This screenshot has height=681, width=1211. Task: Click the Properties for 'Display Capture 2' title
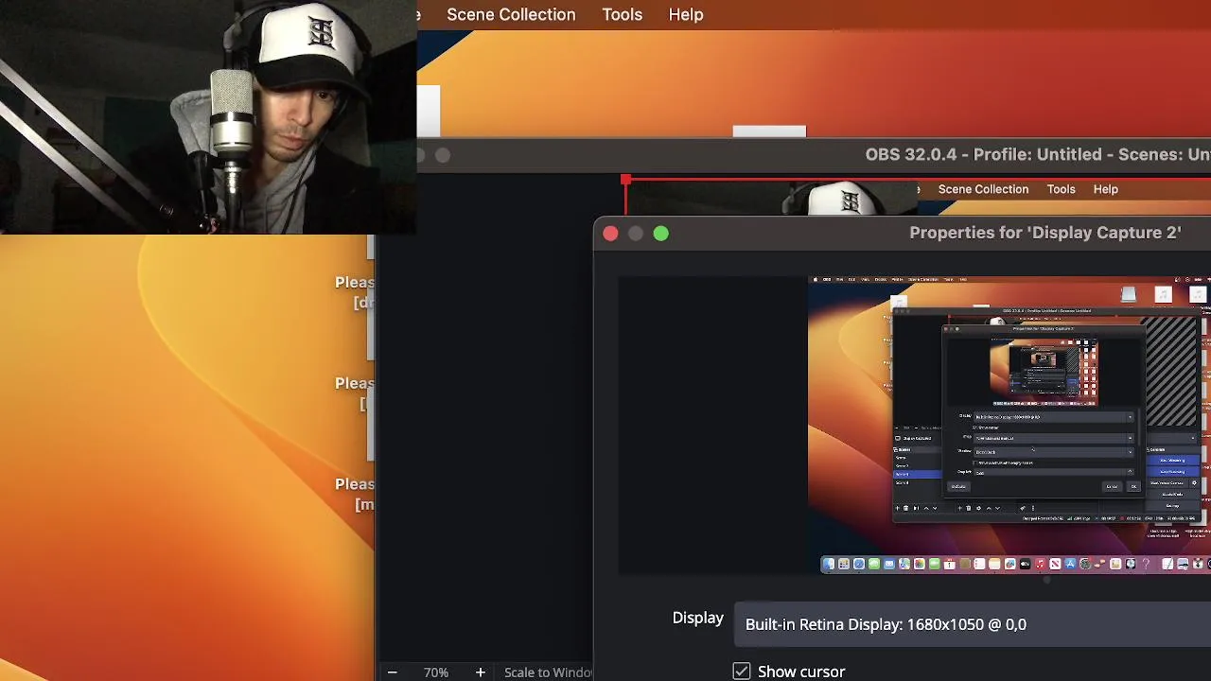[1045, 233]
